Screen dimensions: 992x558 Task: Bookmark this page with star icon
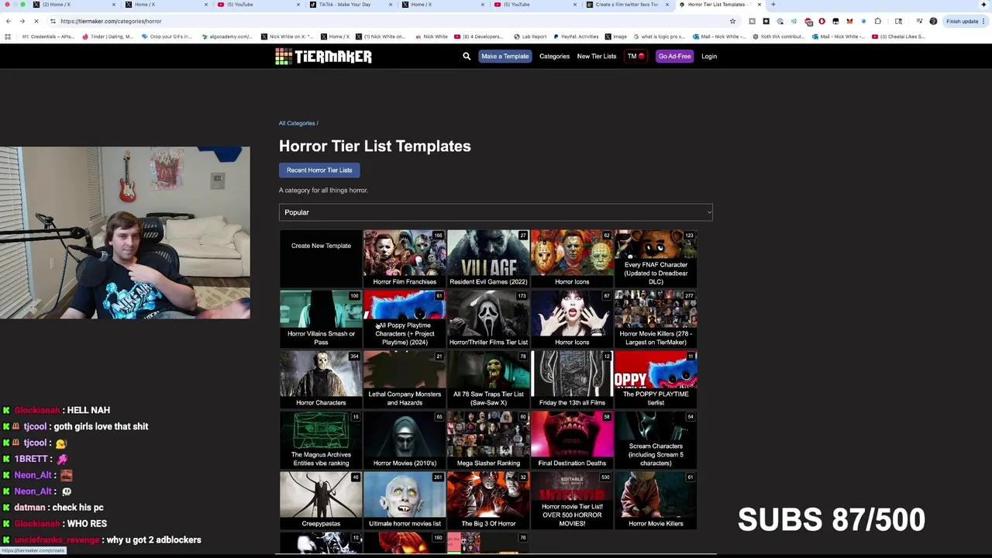[732, 21]
